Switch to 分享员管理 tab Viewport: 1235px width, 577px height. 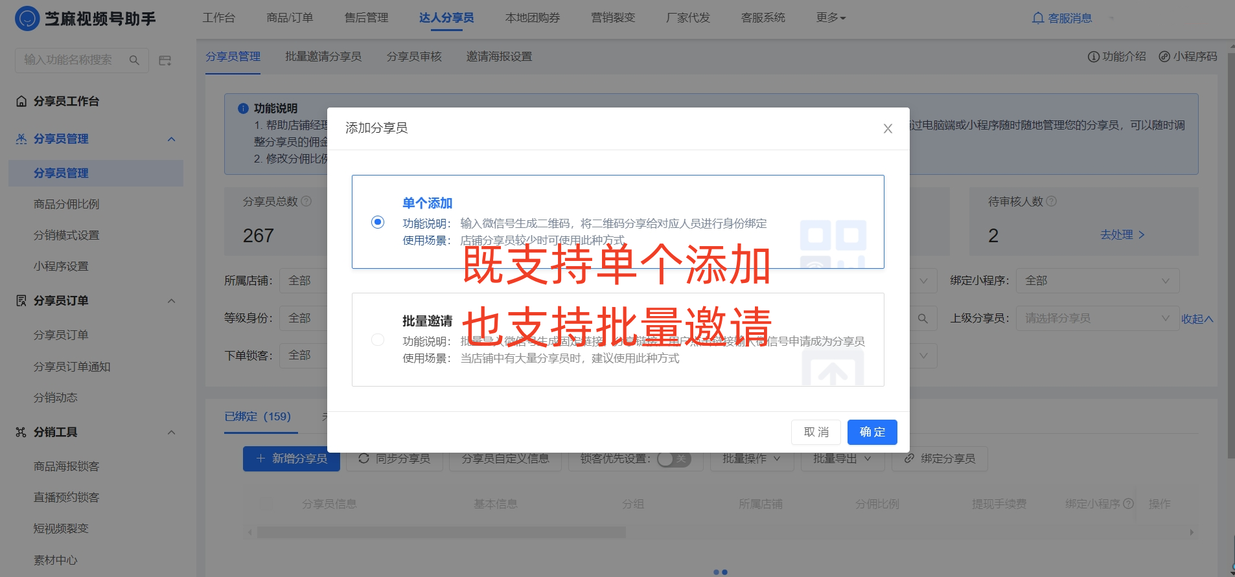point(233,57)
